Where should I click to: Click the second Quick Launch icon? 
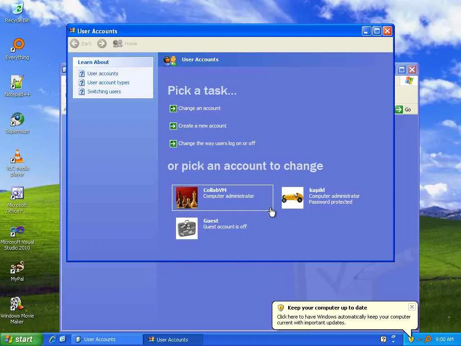(63, 339)
